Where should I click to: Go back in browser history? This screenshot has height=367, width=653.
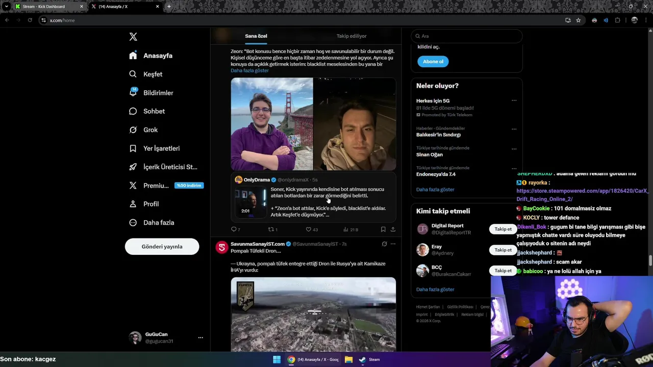pyautogui.click(x=7, y=20)
